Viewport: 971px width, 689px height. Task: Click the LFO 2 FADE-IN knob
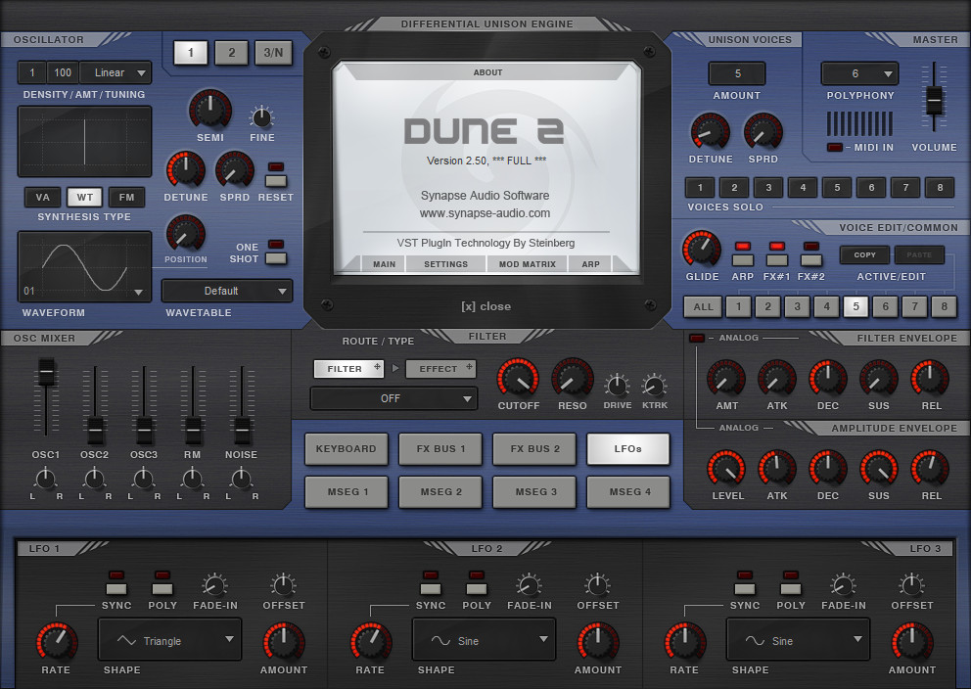tap(529, 585)
